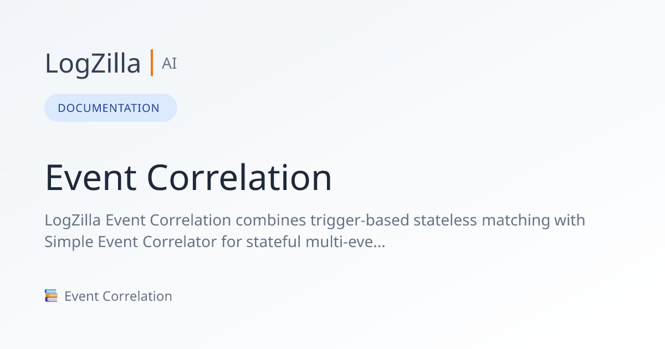Select the AI label beside the logo
Image resolution: width=665 pixels, height=349 pixels.
point(169,64)
